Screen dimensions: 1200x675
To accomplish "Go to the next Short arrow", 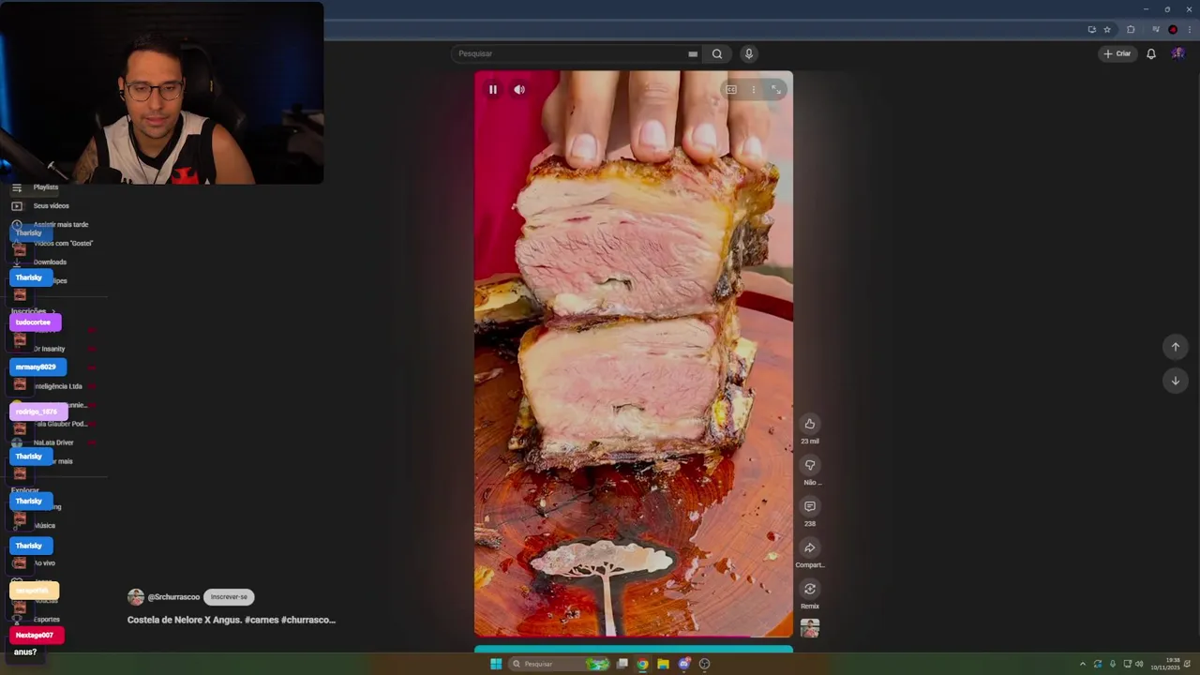I will pyautogui.click(x=1175, y=381).
